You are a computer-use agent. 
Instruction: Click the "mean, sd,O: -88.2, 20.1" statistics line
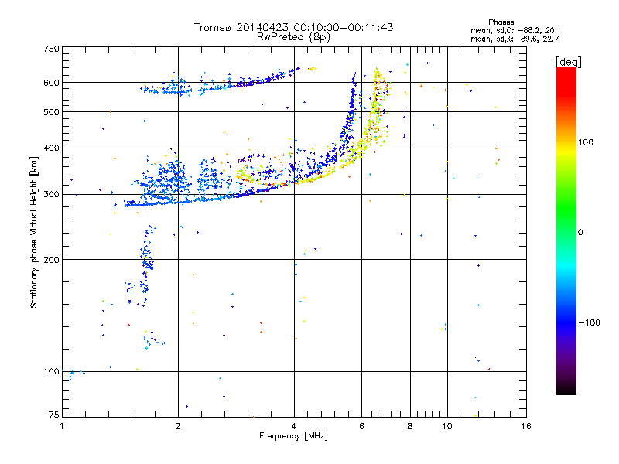click(x=515, y=31)
